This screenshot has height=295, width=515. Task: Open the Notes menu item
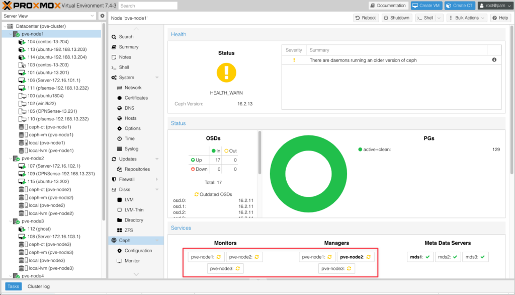click(x=136, y=57)
